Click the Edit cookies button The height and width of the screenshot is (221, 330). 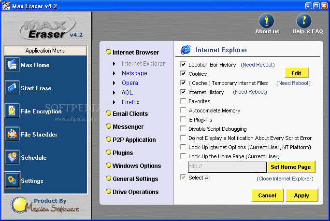pos(297,73)
